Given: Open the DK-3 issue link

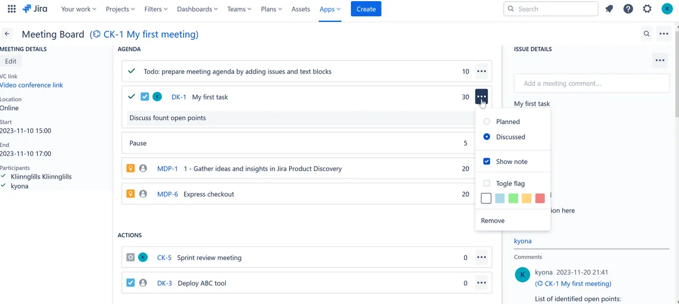Looking at the screenshot, I should [x=165, y=283].
